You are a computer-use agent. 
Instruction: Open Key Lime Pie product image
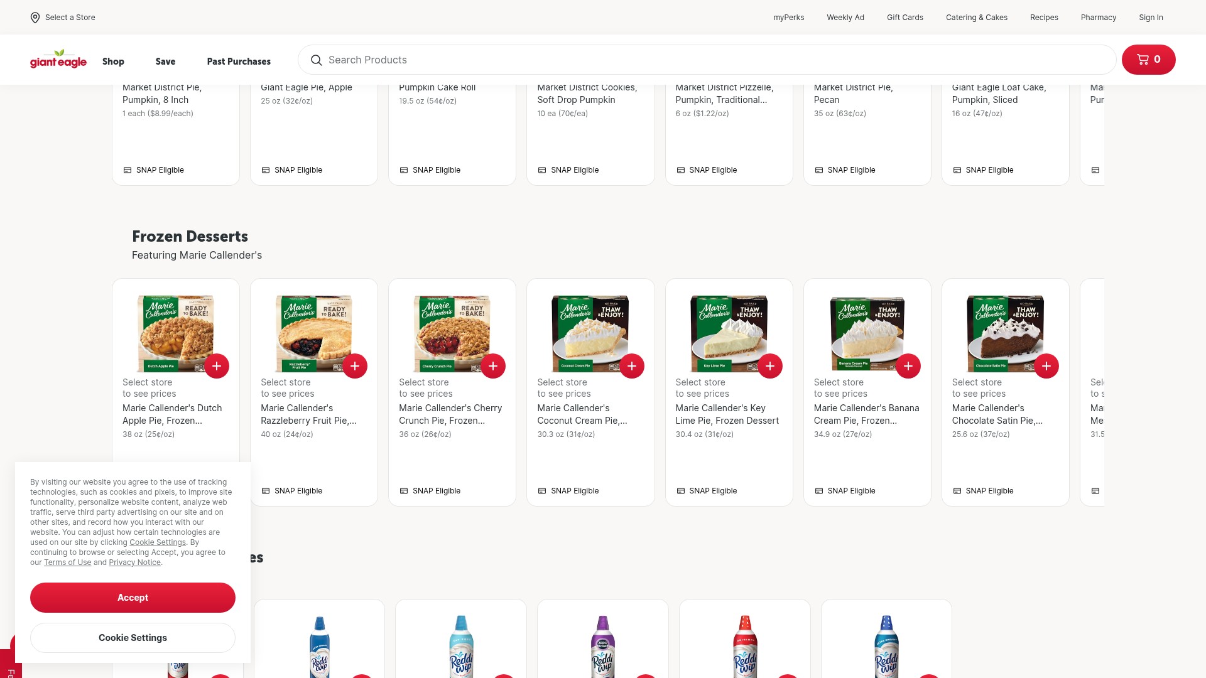pos(729,333)
